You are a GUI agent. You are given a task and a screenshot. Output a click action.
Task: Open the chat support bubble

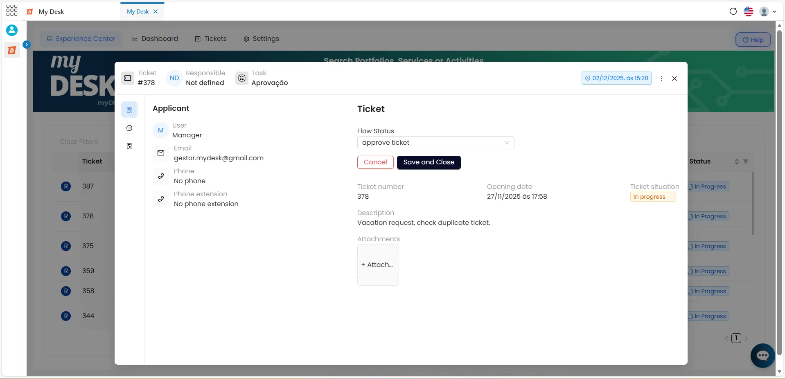762,355
